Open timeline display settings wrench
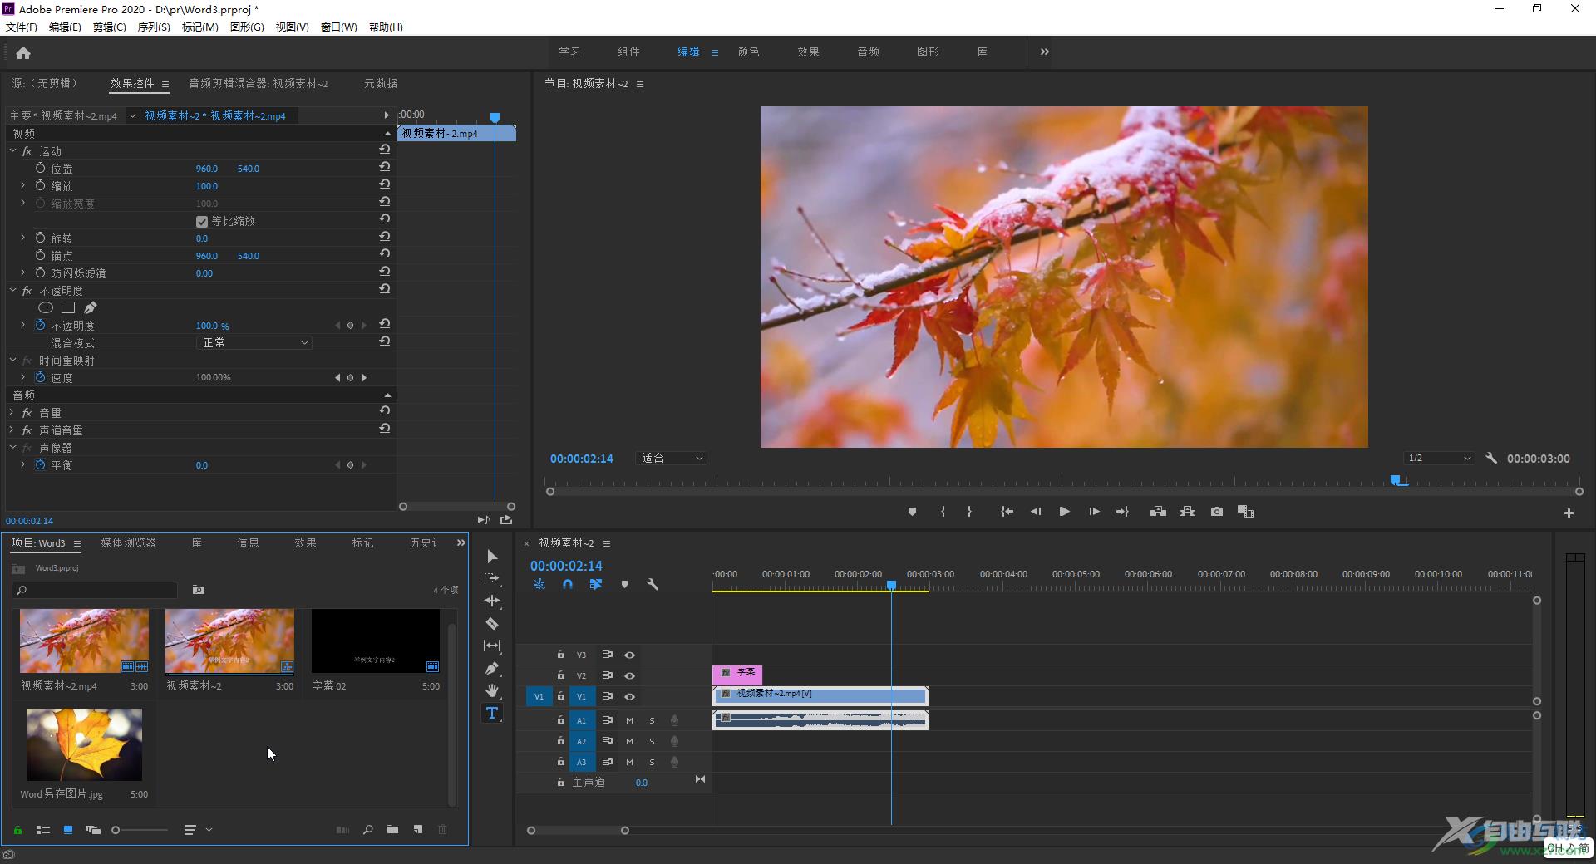This screenshot has height=864, width=1596. 653,584
